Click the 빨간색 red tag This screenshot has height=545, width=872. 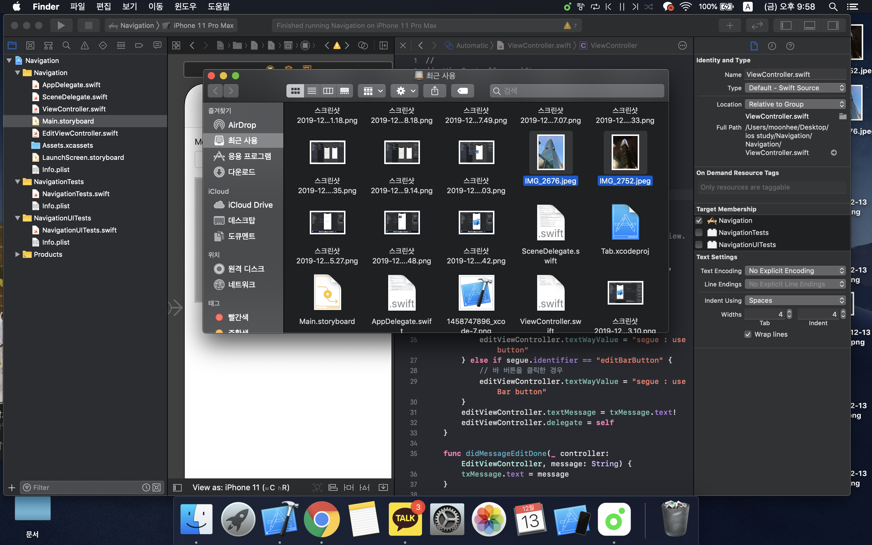point(238,317)
